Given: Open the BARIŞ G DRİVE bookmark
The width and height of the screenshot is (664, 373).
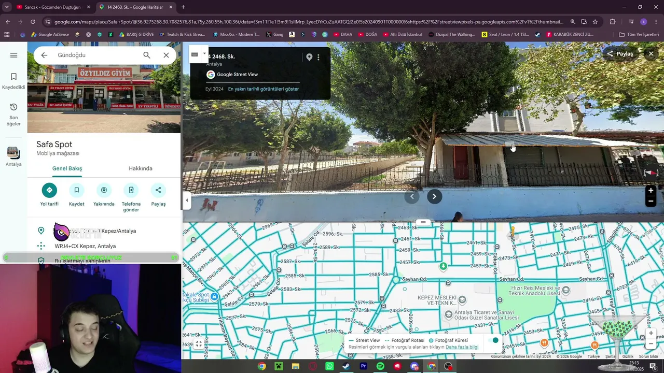Looking at the screenshot, I should (136, 35).
